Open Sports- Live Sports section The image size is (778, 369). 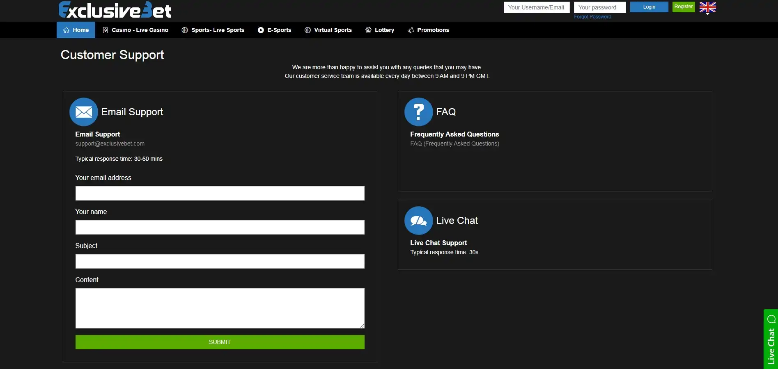213,30
